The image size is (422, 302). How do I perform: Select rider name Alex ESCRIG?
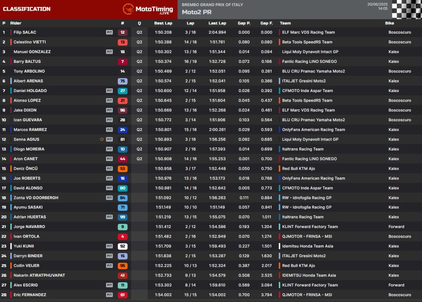[26, 285]
